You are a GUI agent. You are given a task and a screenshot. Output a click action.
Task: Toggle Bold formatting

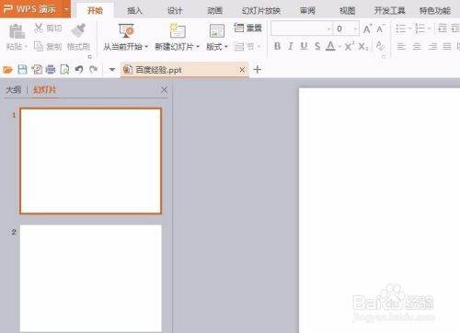coord(277,46)
